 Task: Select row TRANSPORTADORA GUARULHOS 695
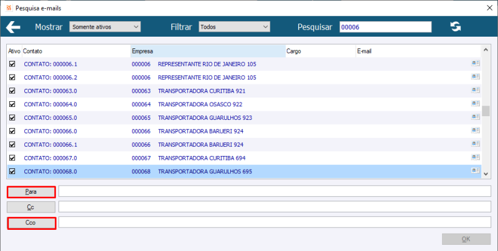(x=244, y=171)
